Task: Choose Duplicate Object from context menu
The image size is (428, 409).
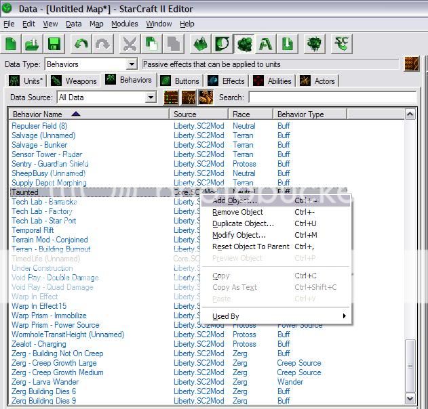Action: [275, 223]
